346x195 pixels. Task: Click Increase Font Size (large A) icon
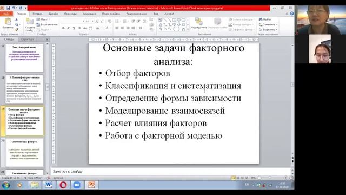click(97, 22)
